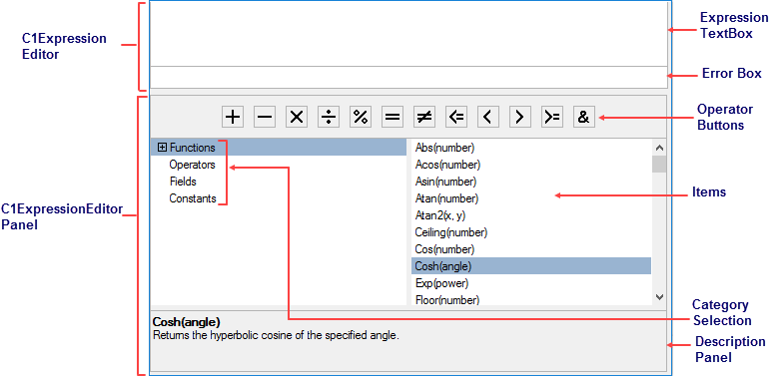782x377 pixels.
Task: Insert the plus operator
Action: (x=233, y=117)
